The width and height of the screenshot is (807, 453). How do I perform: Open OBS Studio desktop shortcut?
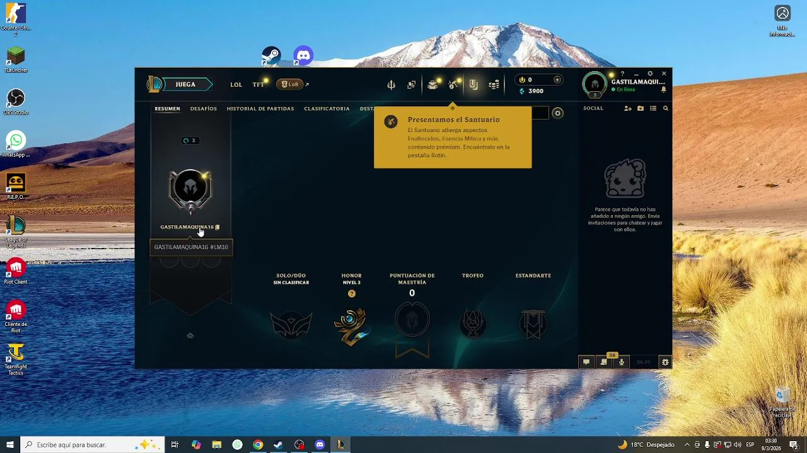pyautogui.click(x=16, y=102)
